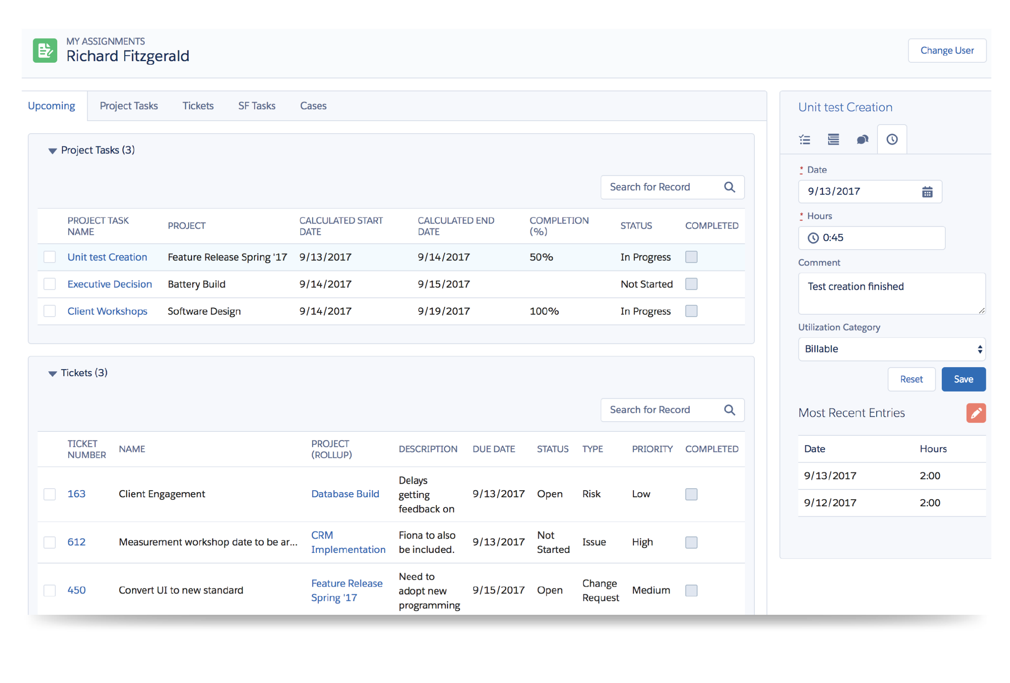Viewport: 1010px width, 683px height.
Task: Open the details list icon tab in the side panel
Action: coord(833,140)
